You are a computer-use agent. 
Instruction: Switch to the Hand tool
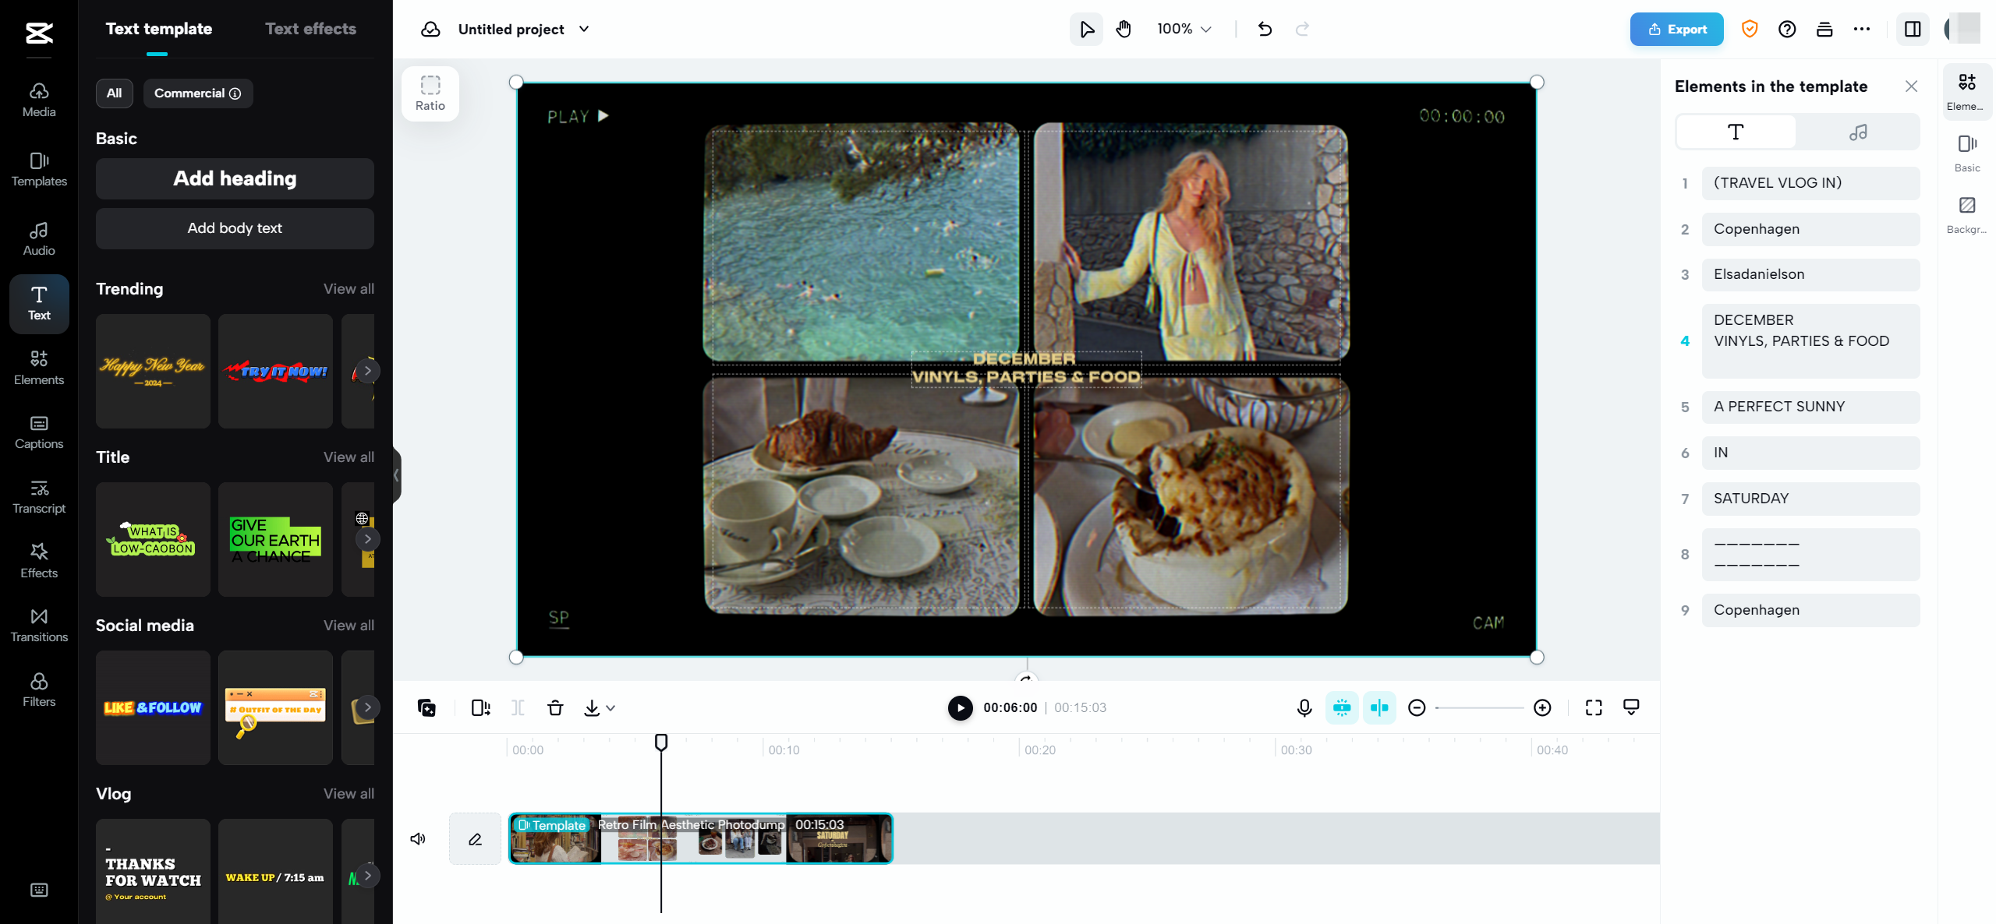pyautogui.click(x=1124, y=29)
